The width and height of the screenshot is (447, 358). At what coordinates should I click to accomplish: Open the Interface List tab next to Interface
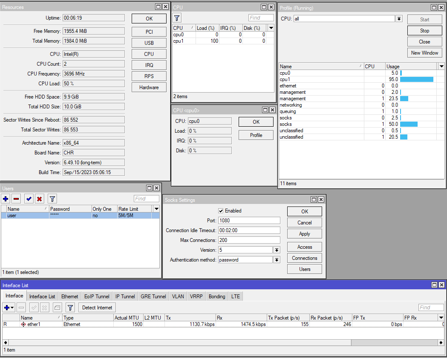click(x=42, y=296)
